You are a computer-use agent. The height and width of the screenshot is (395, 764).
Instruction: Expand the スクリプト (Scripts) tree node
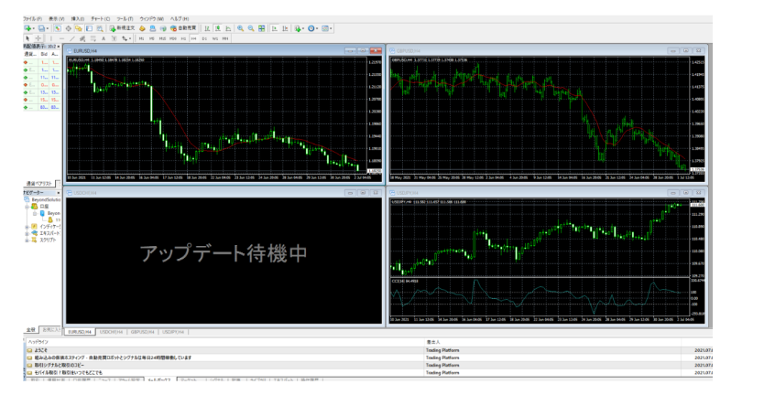point(27,239)
